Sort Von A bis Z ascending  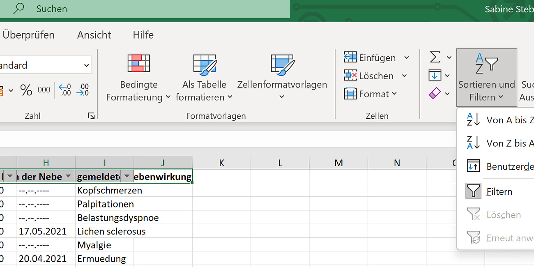coord(496,120)
